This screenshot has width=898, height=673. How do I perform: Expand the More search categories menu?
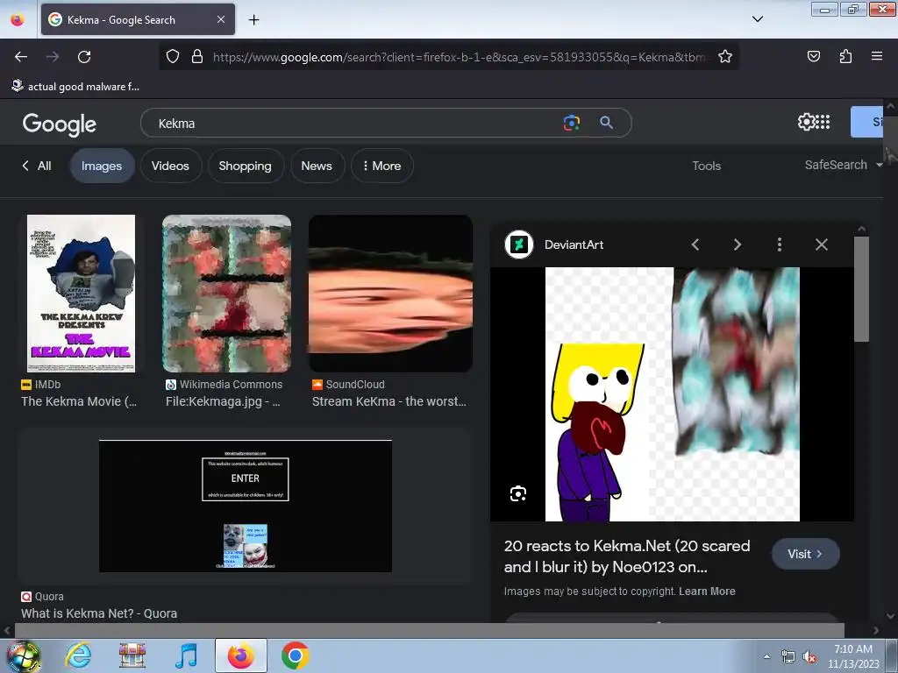(382, 166)
